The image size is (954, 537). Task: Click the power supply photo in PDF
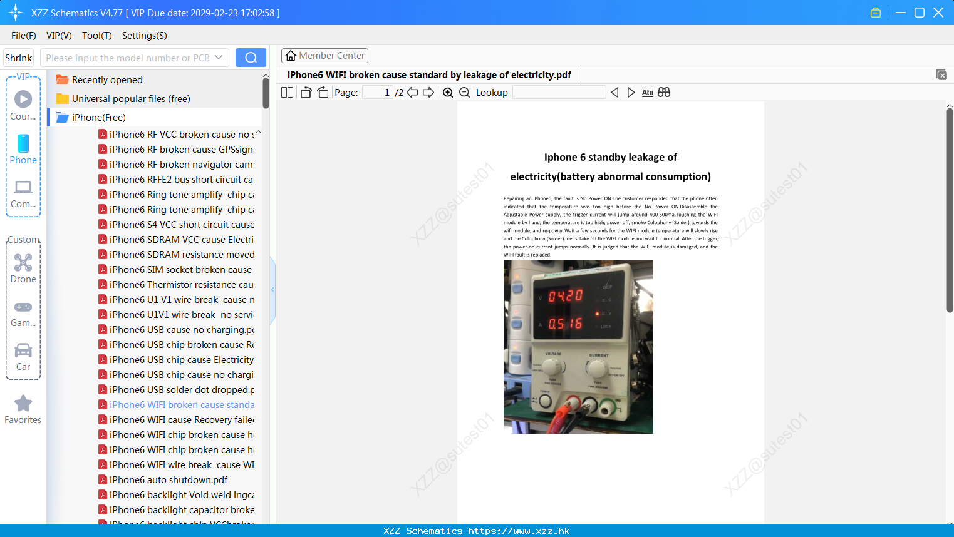(578, 347)
